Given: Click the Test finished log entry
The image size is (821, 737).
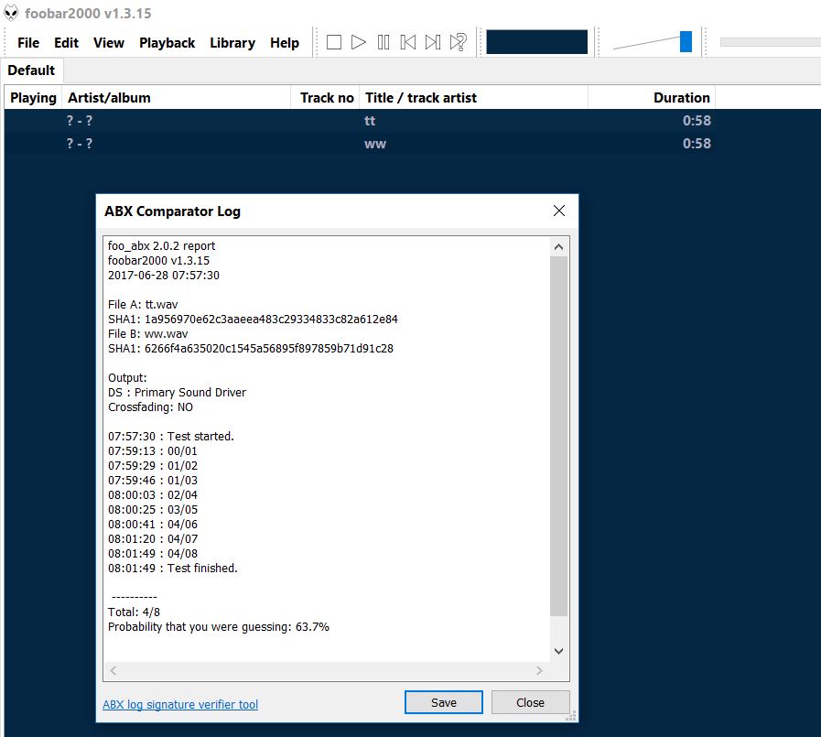Looking at the screenshot, I should pyautogui.click(x=173, y=568).
